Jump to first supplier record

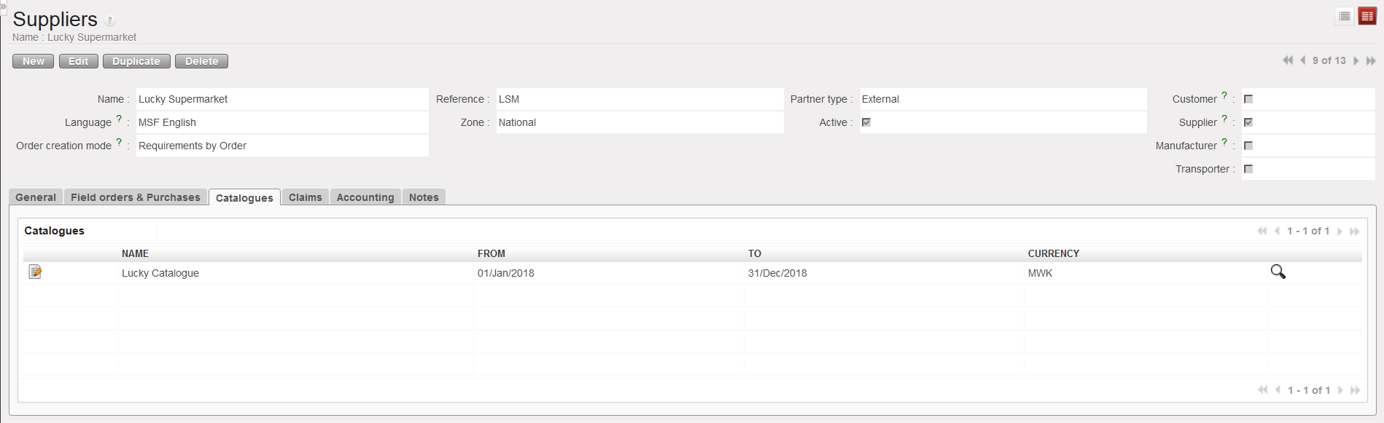pos(1288,60)
